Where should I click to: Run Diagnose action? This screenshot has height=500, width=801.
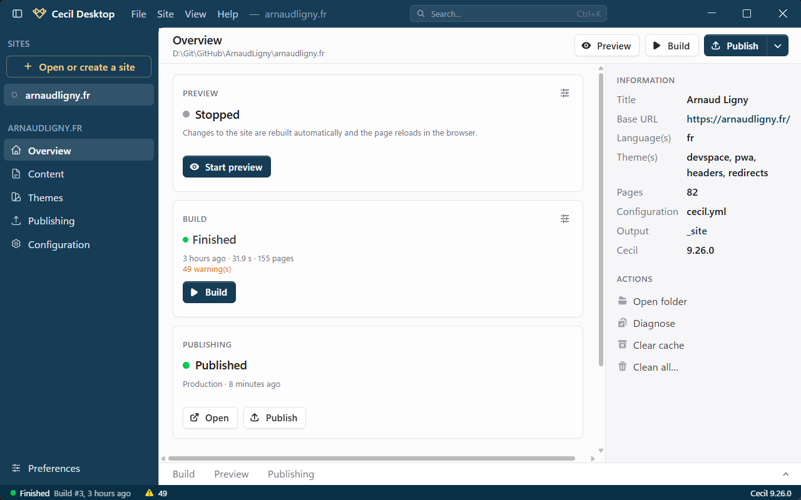[646, 323]
